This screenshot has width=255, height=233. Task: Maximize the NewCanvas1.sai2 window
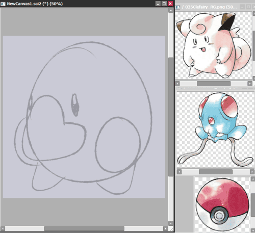point(164,4)
